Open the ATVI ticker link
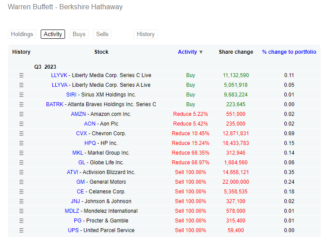Screen dimensions: 322x237 73,172
